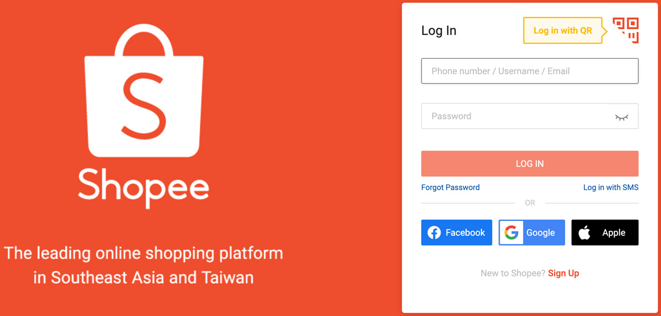This screenshot has width=661, height=316.
Task: Click the 'New to Shopee?' text
Action: coord(513,273)
